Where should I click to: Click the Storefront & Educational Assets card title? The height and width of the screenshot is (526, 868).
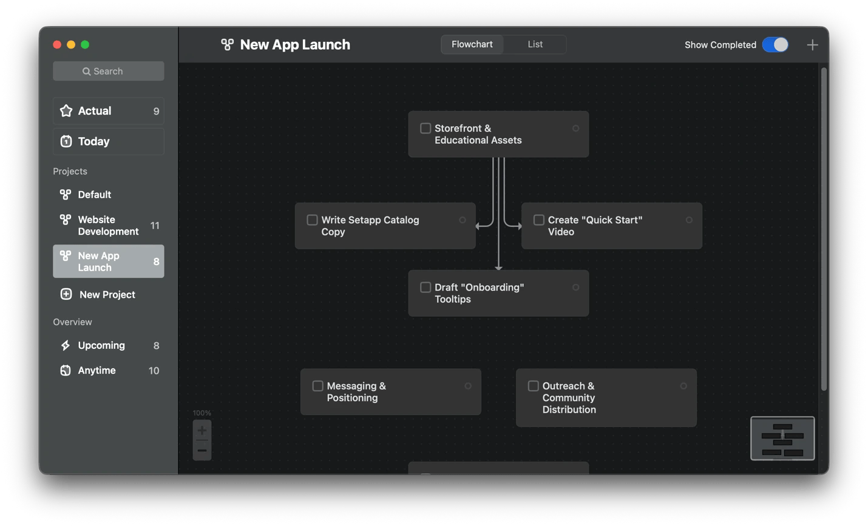click(x=478, y=134)
